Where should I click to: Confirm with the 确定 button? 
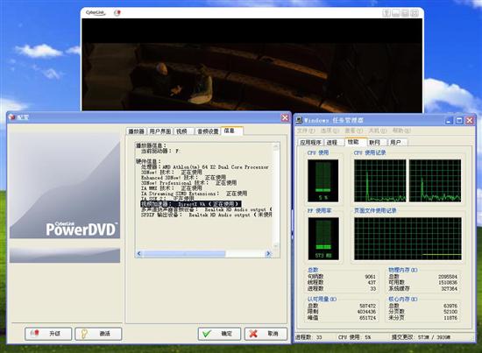coord(219,334)
